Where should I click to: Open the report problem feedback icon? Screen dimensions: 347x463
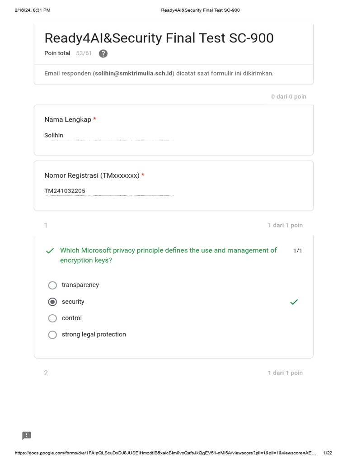(27, 435)
